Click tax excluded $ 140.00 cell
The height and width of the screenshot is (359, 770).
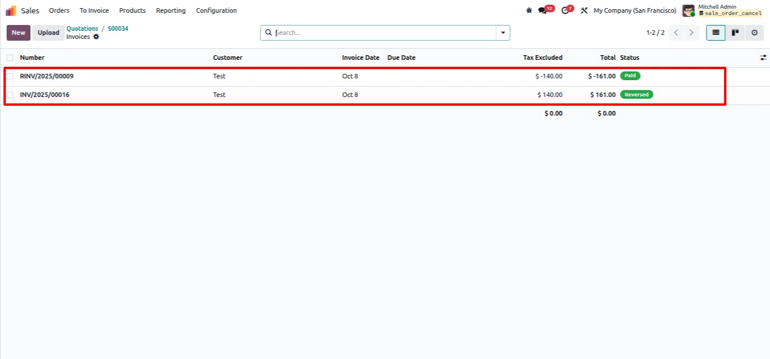point(550,95)
